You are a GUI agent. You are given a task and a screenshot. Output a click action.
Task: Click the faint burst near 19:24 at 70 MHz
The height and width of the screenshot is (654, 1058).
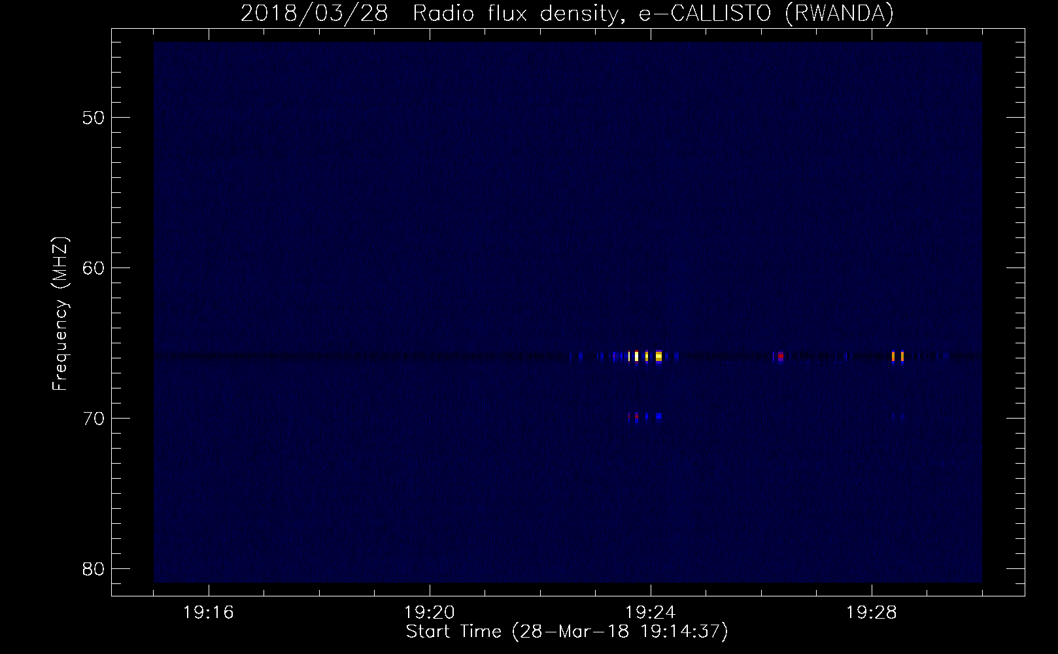tap(645, 416)
